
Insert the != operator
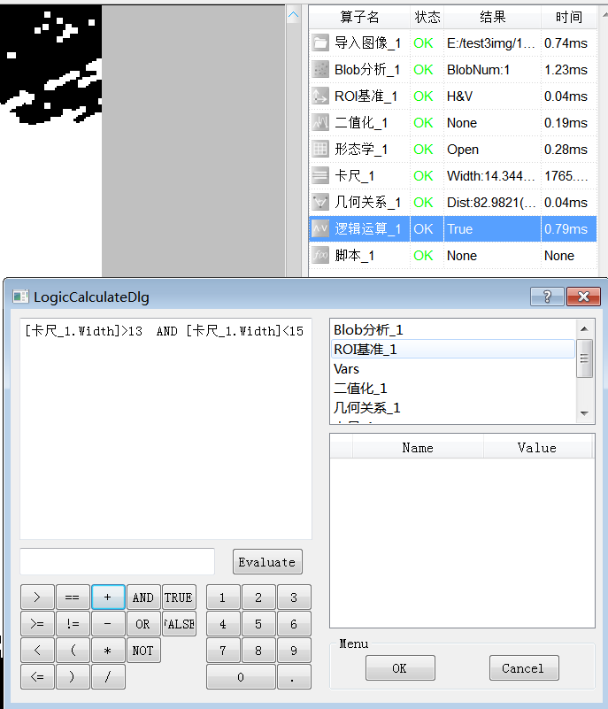[73, 624]
